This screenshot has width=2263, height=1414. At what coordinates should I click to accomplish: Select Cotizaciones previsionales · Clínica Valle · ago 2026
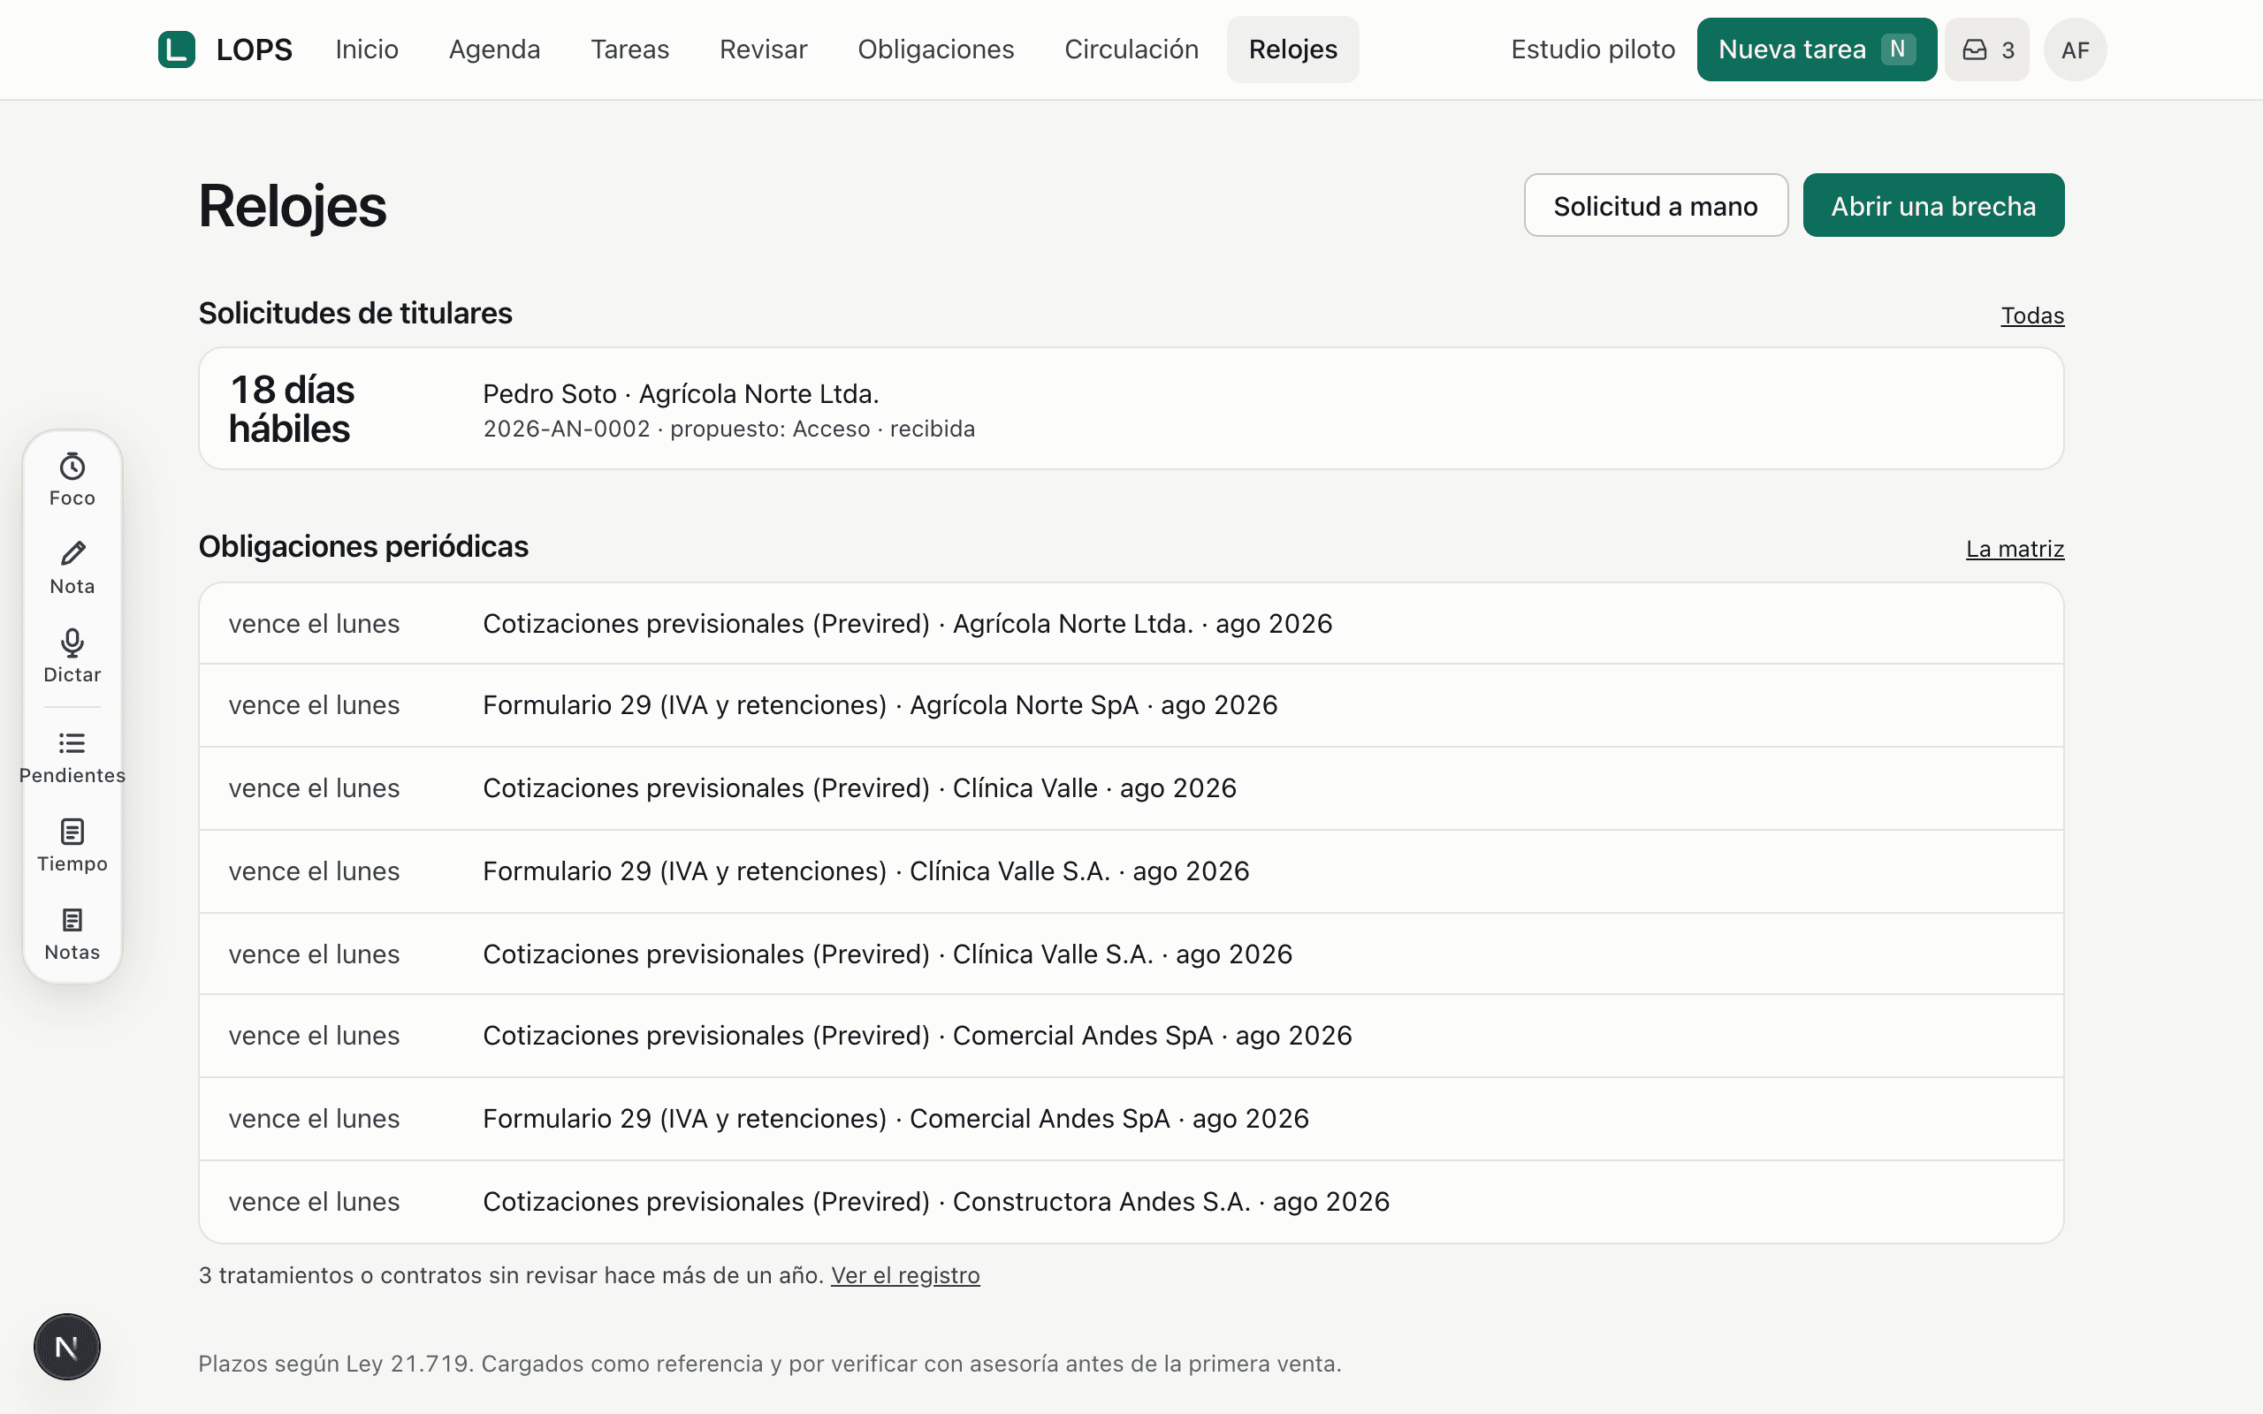tap(1131, 788)
